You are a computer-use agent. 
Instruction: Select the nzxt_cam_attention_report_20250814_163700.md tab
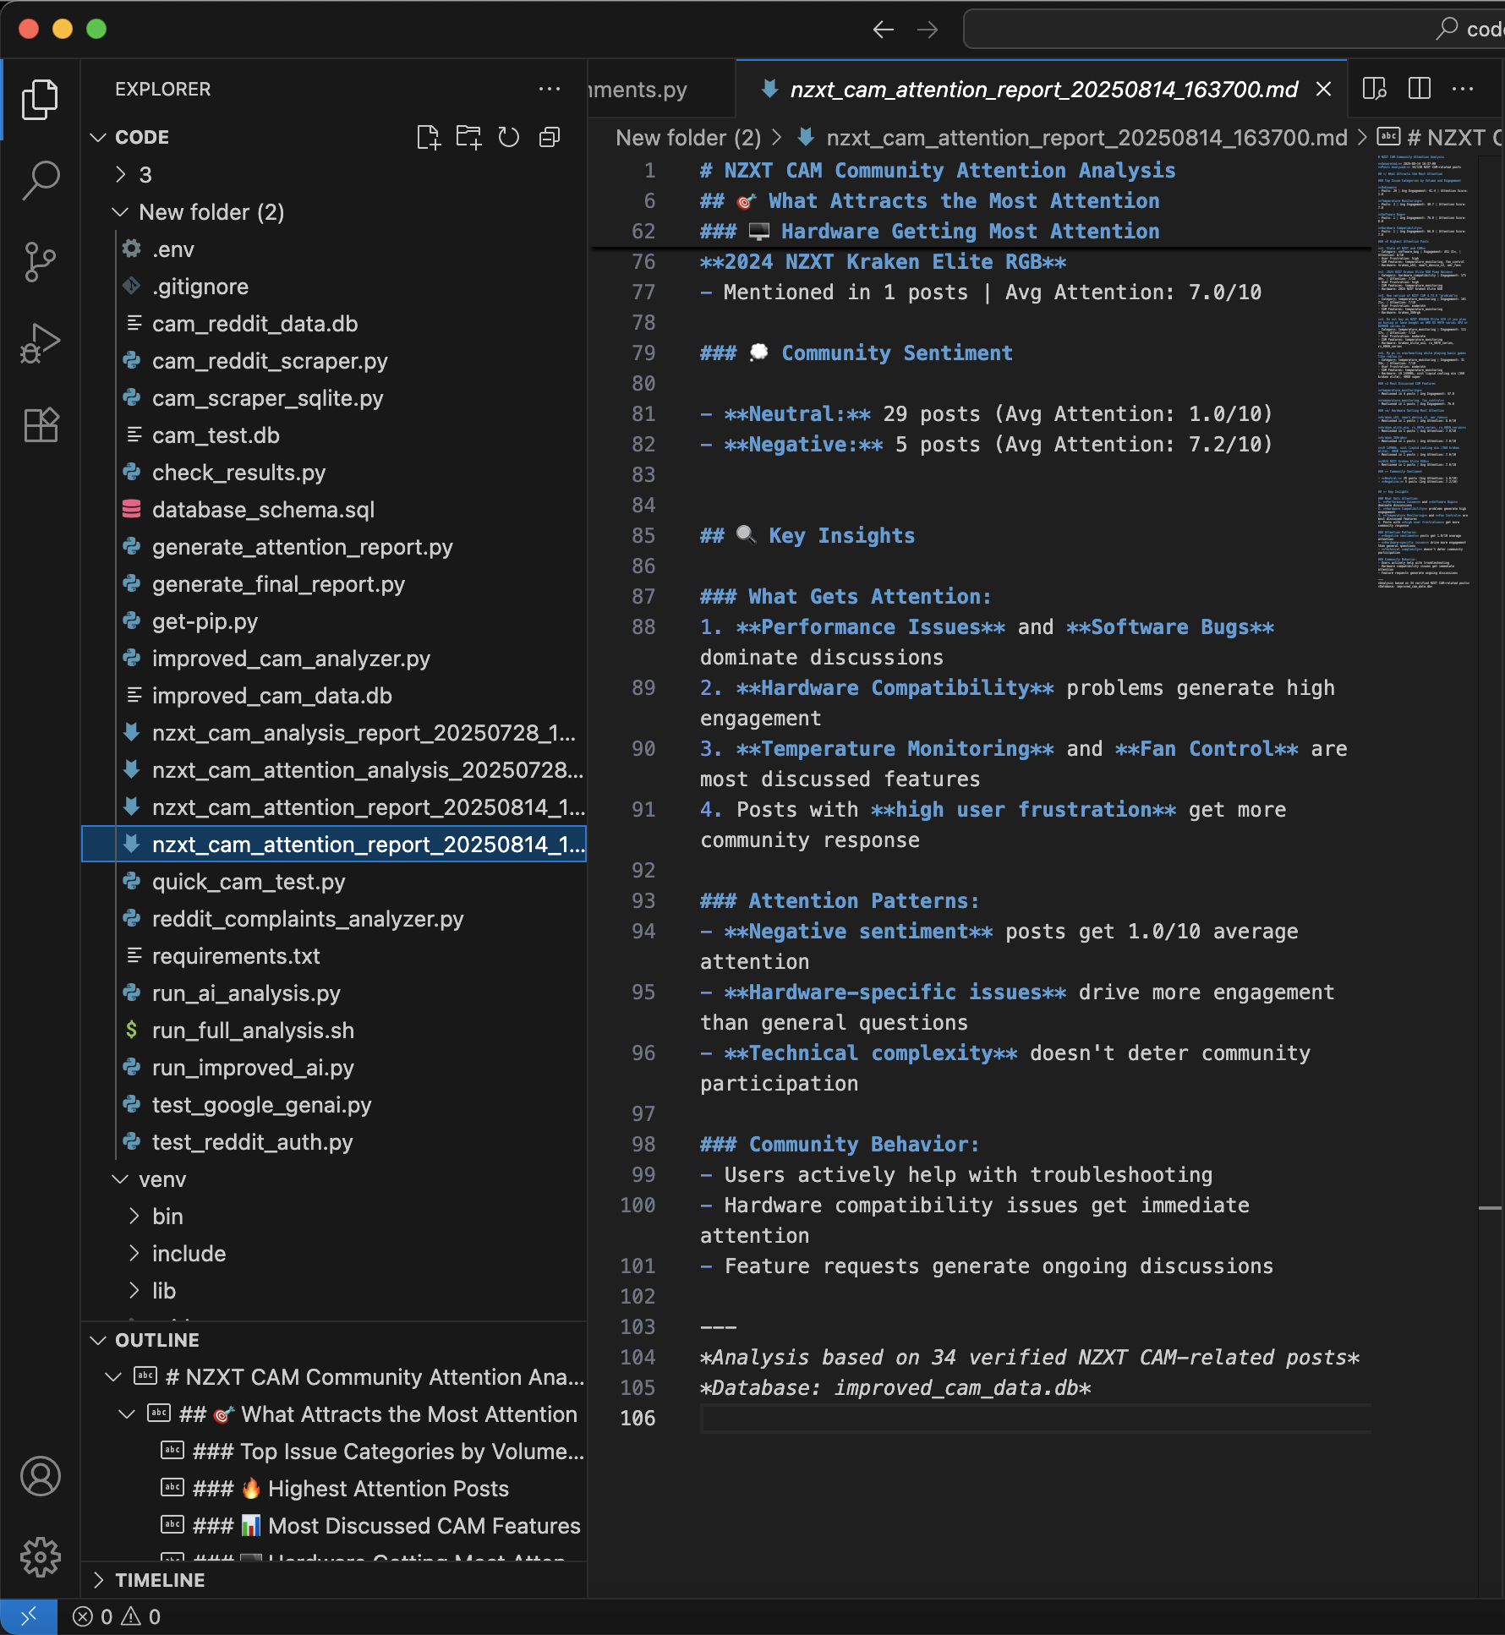[x=1043, y=89]
